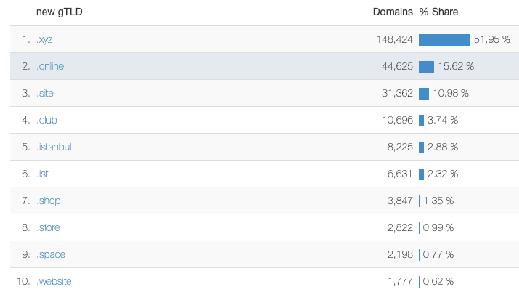
Task: Click the "new gTLD" column header
Action: coord(60,12)
